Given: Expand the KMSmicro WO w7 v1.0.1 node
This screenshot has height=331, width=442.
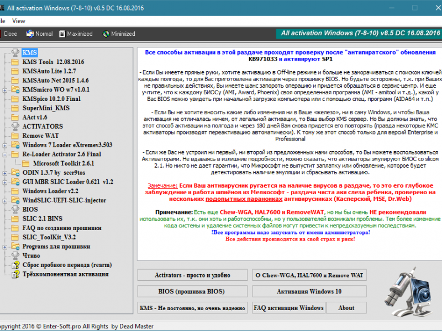Looking at the screenshot, I should pyautogui.click(x=5, y=90).
